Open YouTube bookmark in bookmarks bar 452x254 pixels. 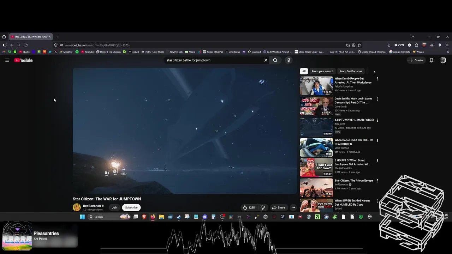coord(87,52)
